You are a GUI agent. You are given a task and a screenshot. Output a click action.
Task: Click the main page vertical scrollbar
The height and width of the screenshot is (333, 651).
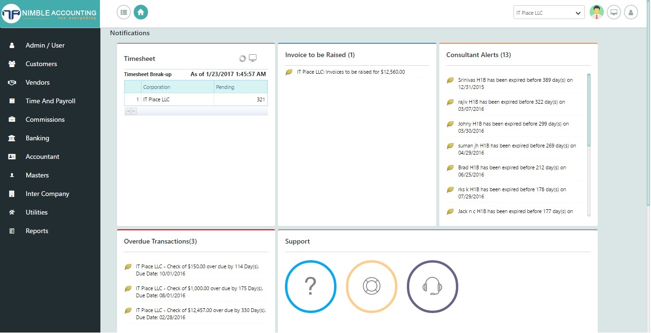pyautogui.click(x=648, y=102)
